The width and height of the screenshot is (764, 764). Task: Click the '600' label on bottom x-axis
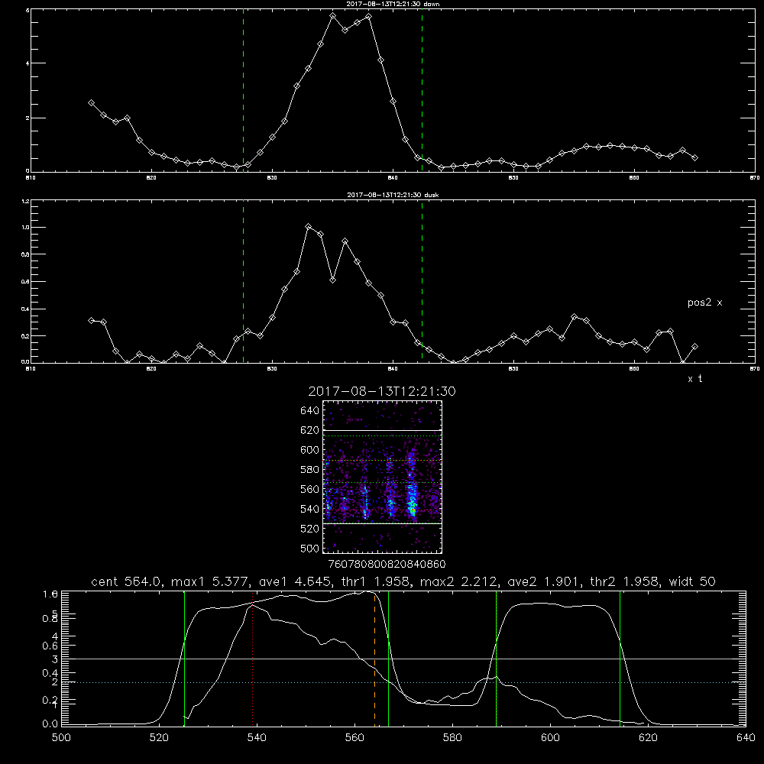551,738
